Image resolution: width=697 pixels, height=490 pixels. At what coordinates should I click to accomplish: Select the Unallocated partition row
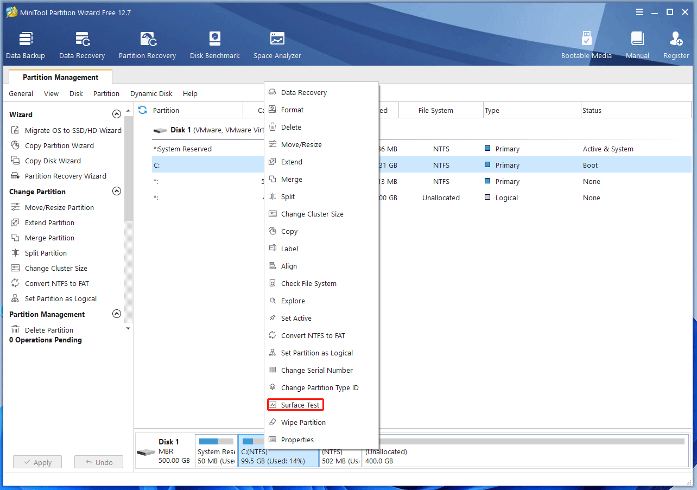tap(422, 198)
